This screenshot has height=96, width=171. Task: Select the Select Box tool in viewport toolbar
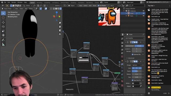click(x=3, y=13)
